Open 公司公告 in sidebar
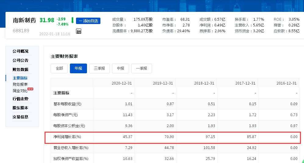Image resolution: width=304 pixels, height=163 pixels. [20, 60]
